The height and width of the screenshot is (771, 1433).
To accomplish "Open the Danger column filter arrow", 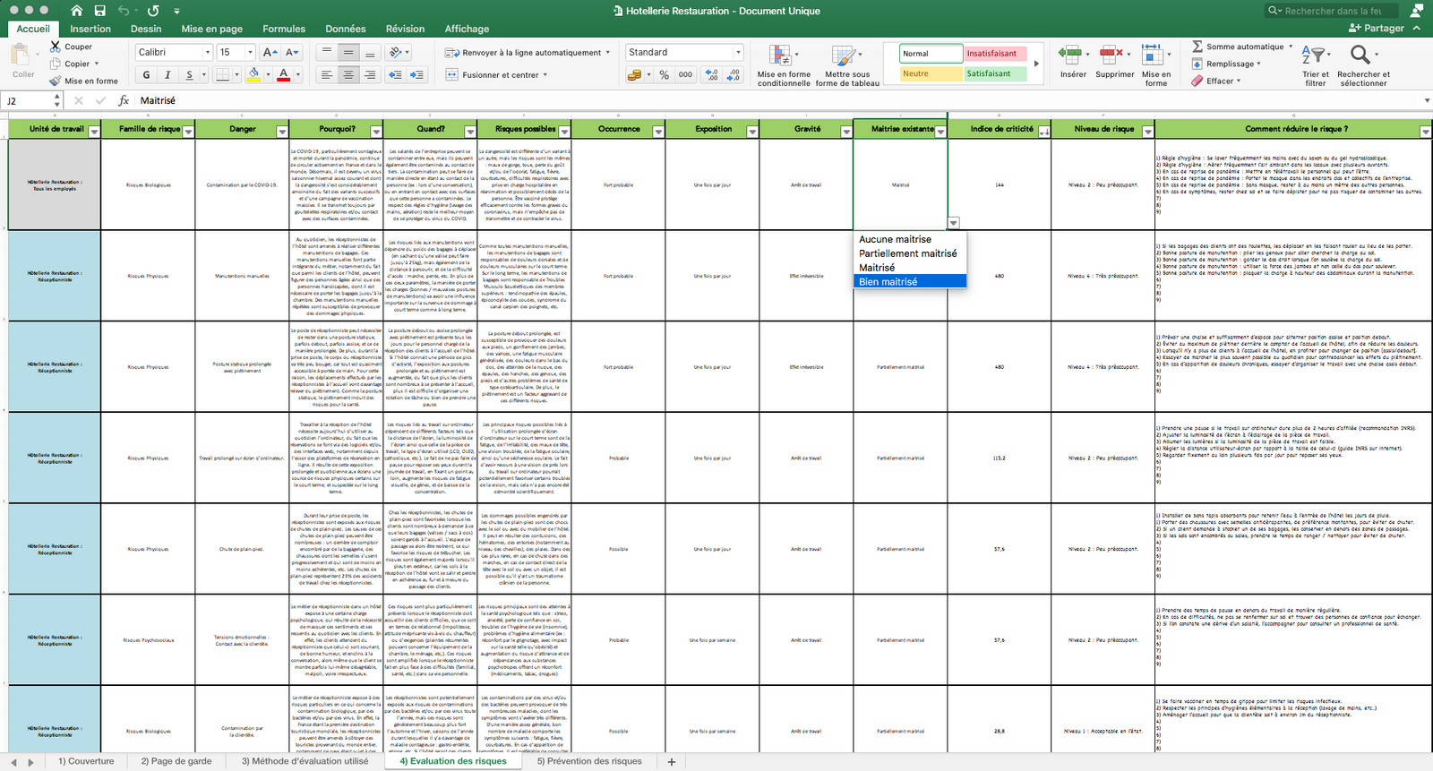I will click(x=281, y=132).
